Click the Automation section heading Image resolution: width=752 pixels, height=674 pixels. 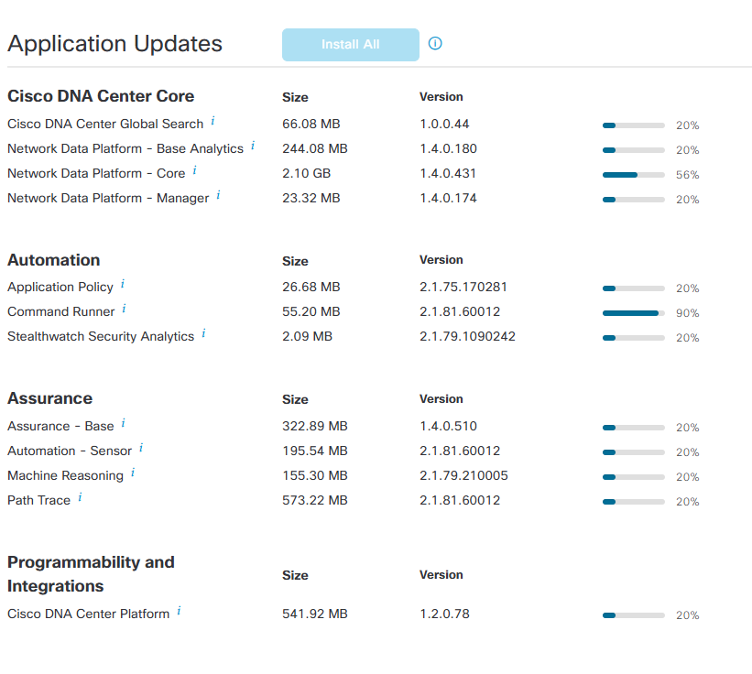pos(54,260)
